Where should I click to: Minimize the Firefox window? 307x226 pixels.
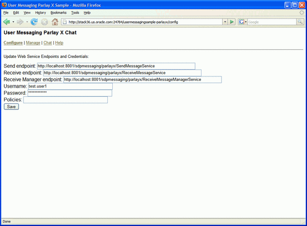(x=288, y=5)
